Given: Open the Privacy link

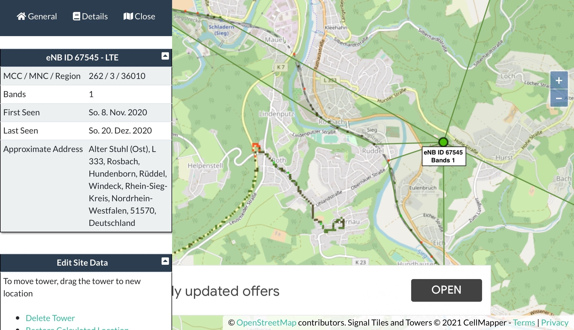Looking at the screenshot, I should click(x=554, y=323).
